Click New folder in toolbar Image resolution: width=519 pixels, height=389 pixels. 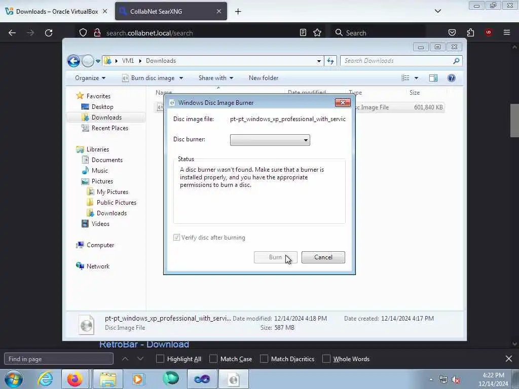pyautogui.click(x=264, y=78)
